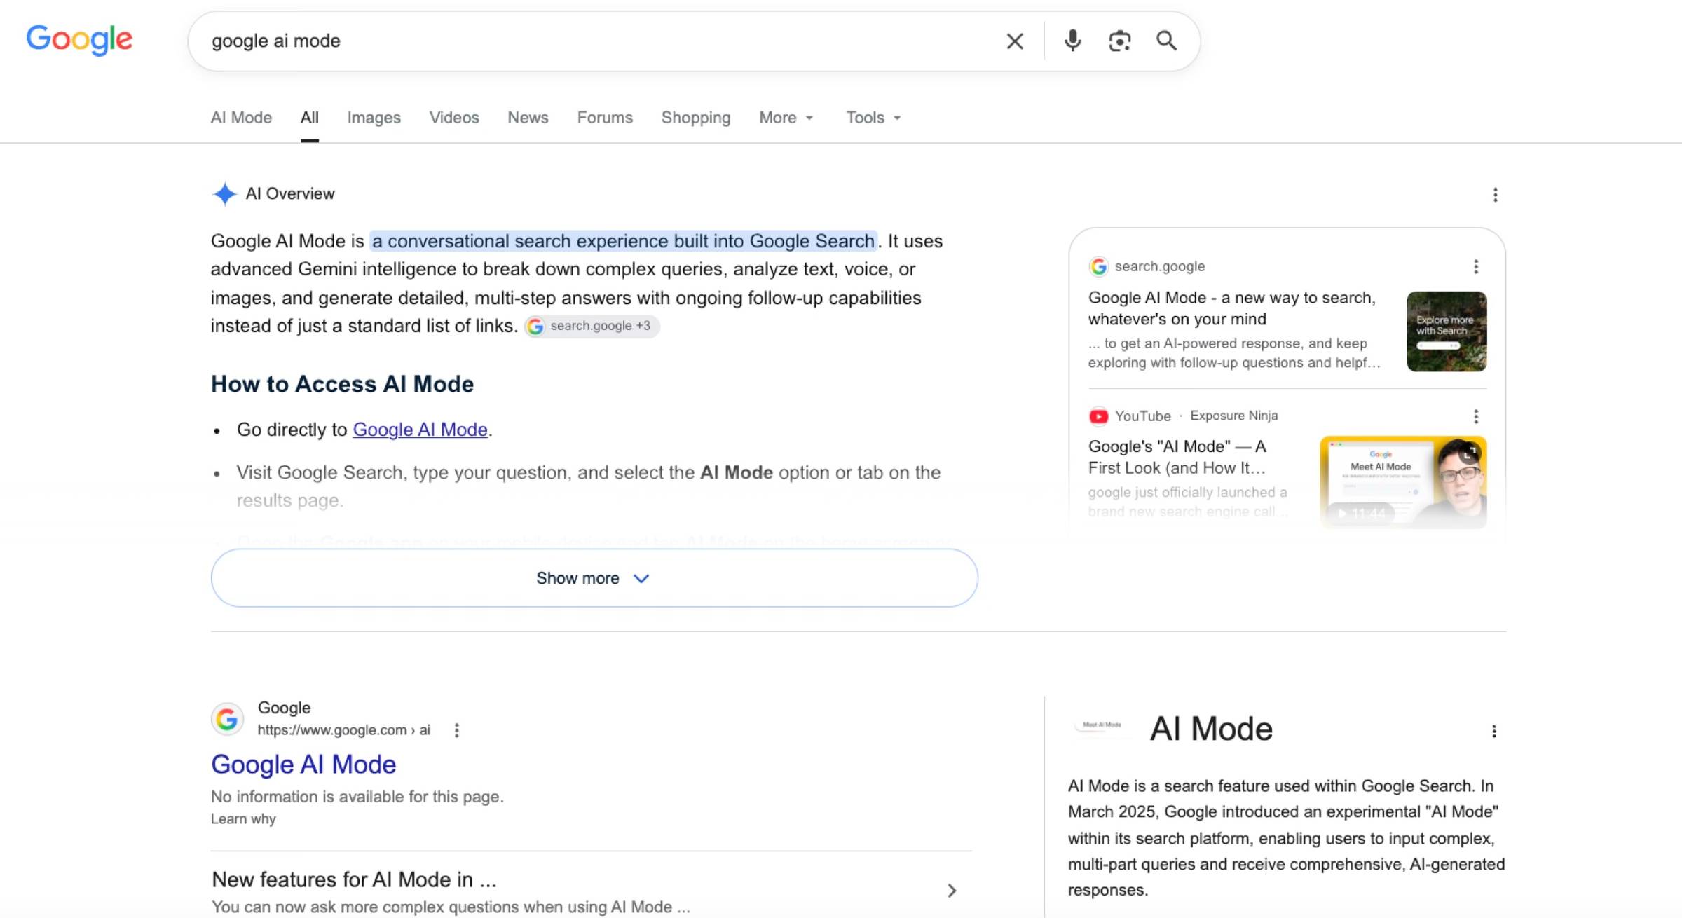1682x918 pixels.
Task: Open the Shopping tab
Action: click(695, 118)
